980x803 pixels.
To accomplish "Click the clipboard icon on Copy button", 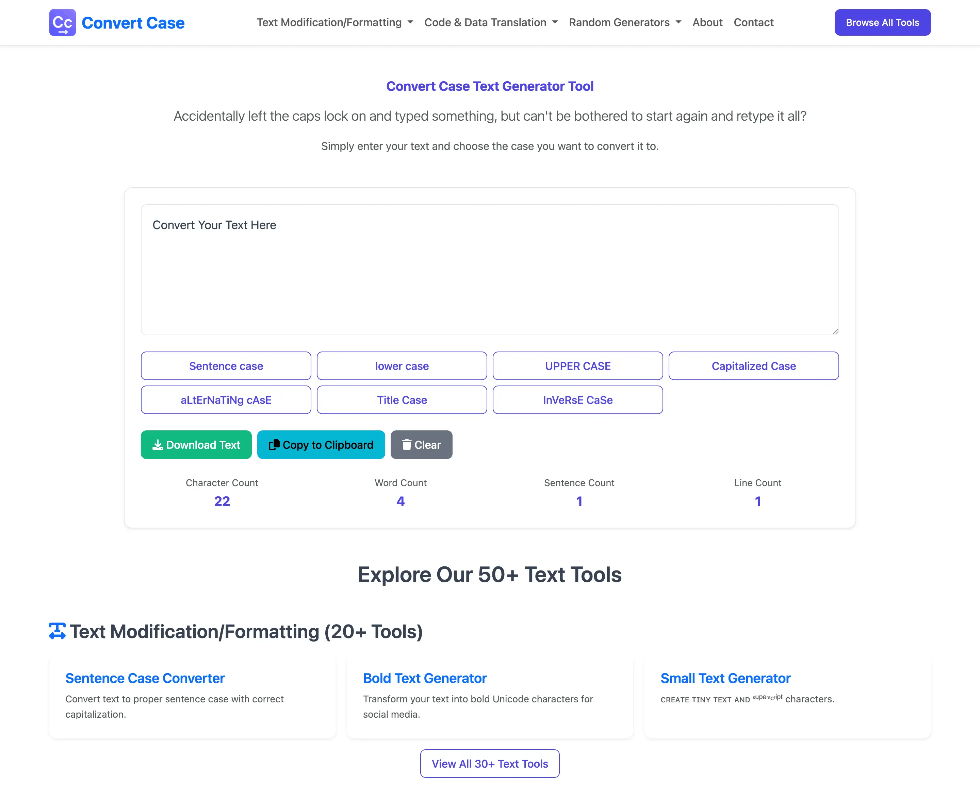I will (x=274, y=445).
